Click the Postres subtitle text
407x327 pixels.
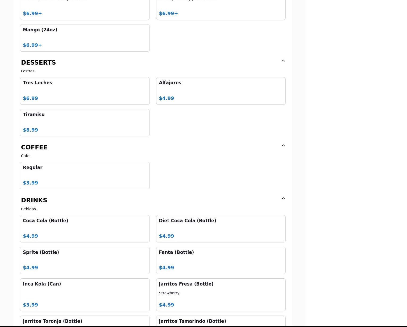28,71
